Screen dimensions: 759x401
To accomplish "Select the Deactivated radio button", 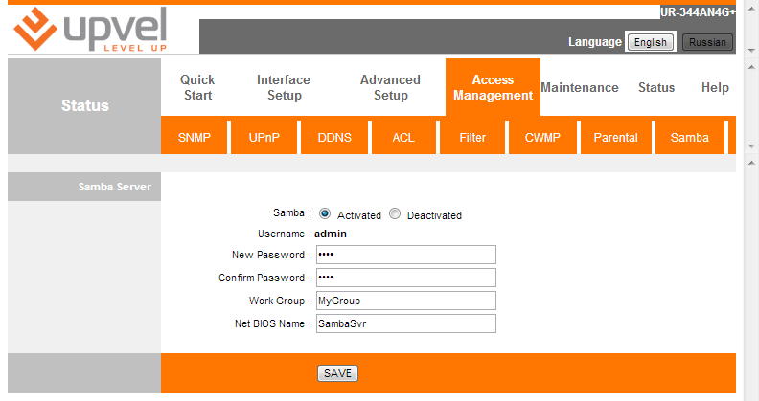I will 395,214.
